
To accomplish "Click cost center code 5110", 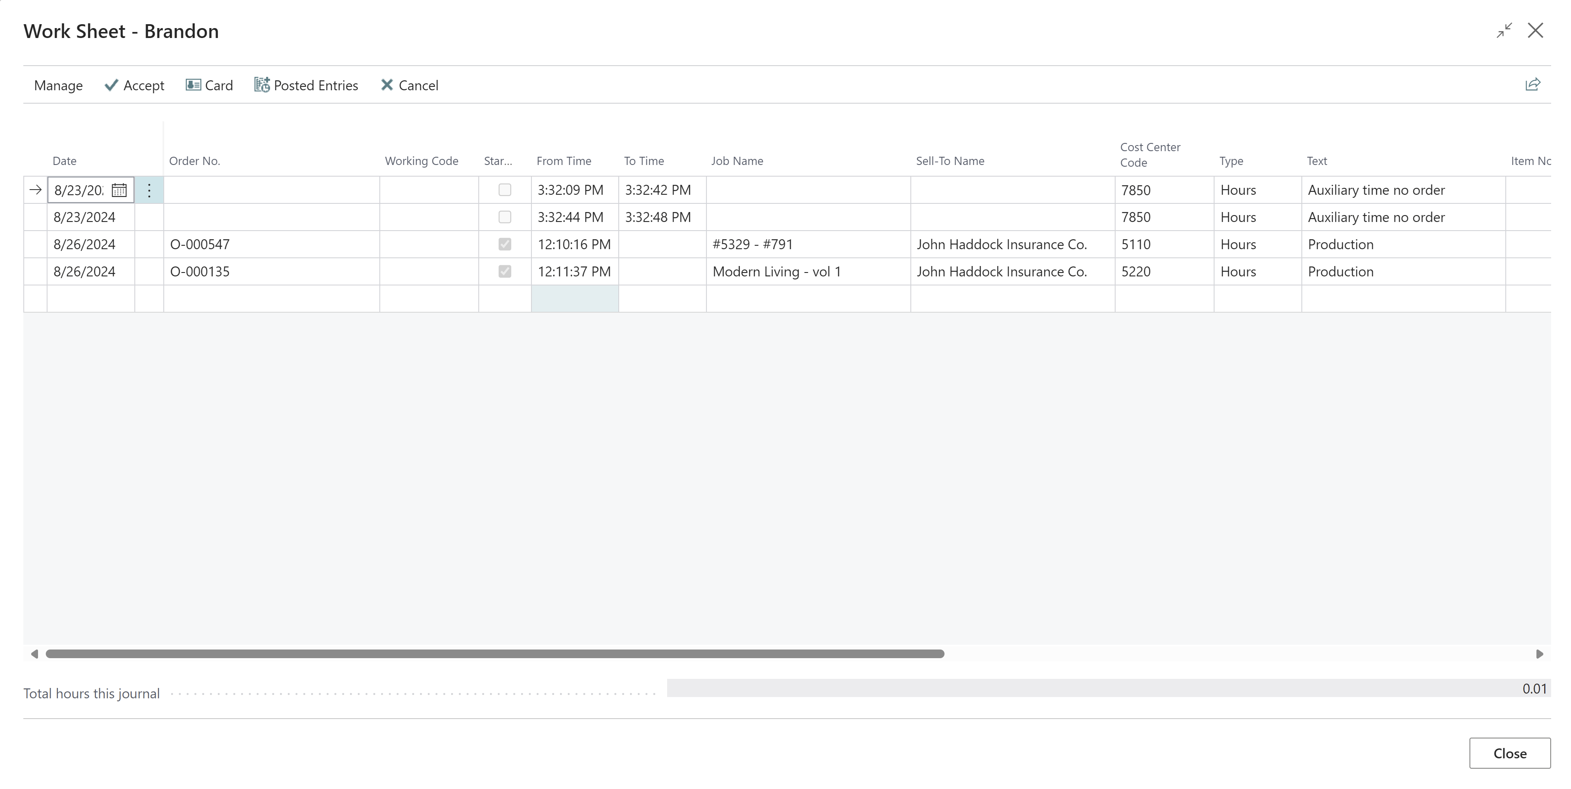I will [1164, 244].
